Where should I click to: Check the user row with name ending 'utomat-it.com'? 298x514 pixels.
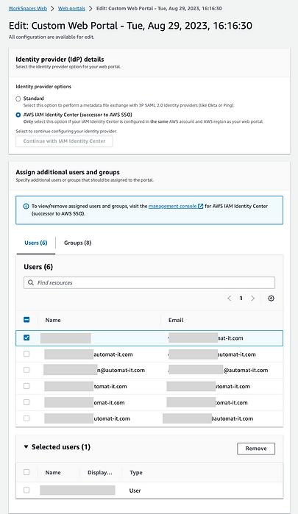pyautogui.click(x=26, y=418)
